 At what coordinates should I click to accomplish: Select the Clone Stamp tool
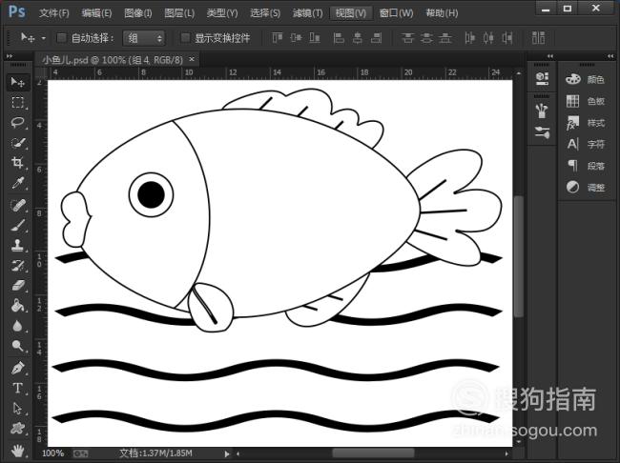pyautogui.click(x=18, y=246)
